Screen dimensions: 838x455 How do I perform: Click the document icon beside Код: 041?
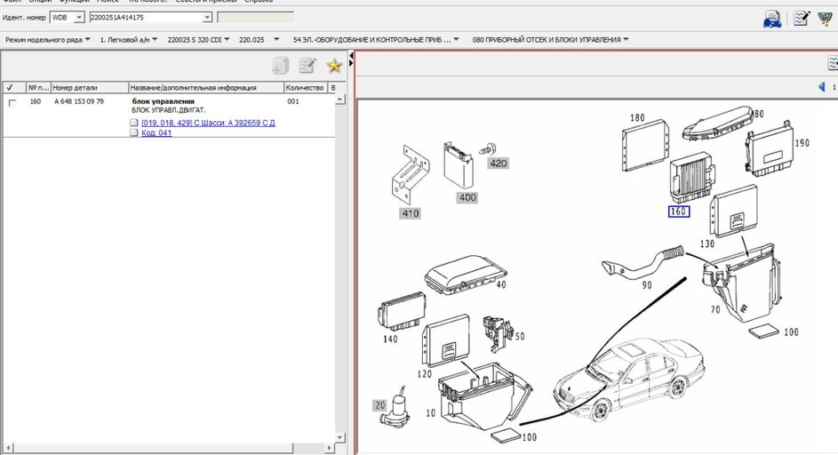[x=134, y=132]
